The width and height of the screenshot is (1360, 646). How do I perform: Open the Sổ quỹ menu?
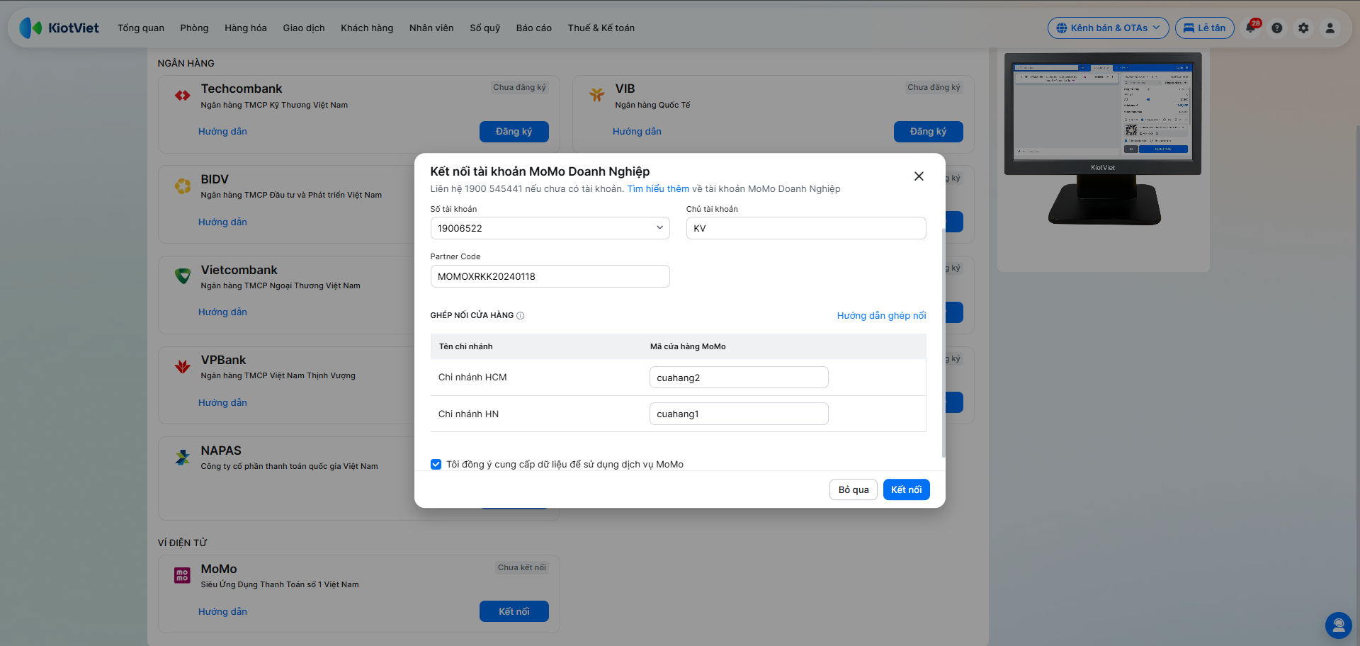tap(485, 28)
